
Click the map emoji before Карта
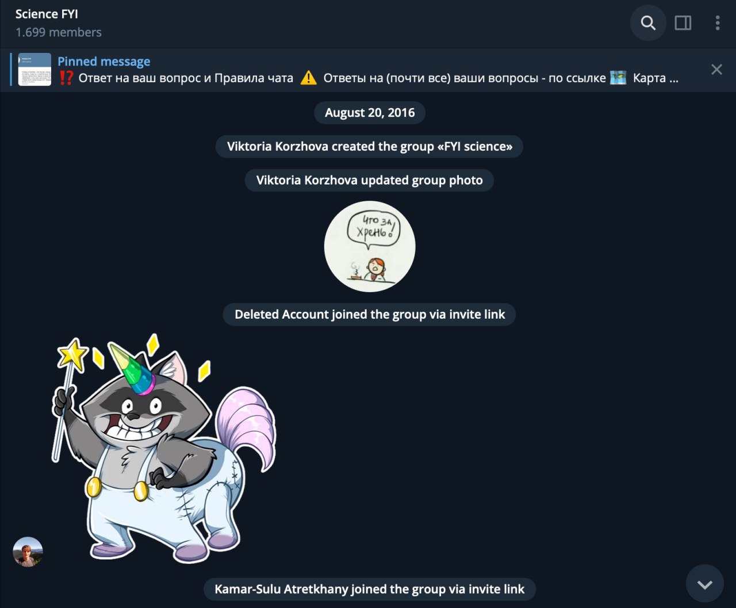pos(618,78)
